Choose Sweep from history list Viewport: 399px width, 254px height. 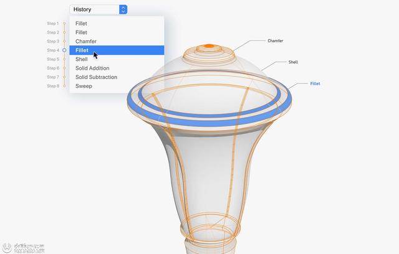[117, 86]
